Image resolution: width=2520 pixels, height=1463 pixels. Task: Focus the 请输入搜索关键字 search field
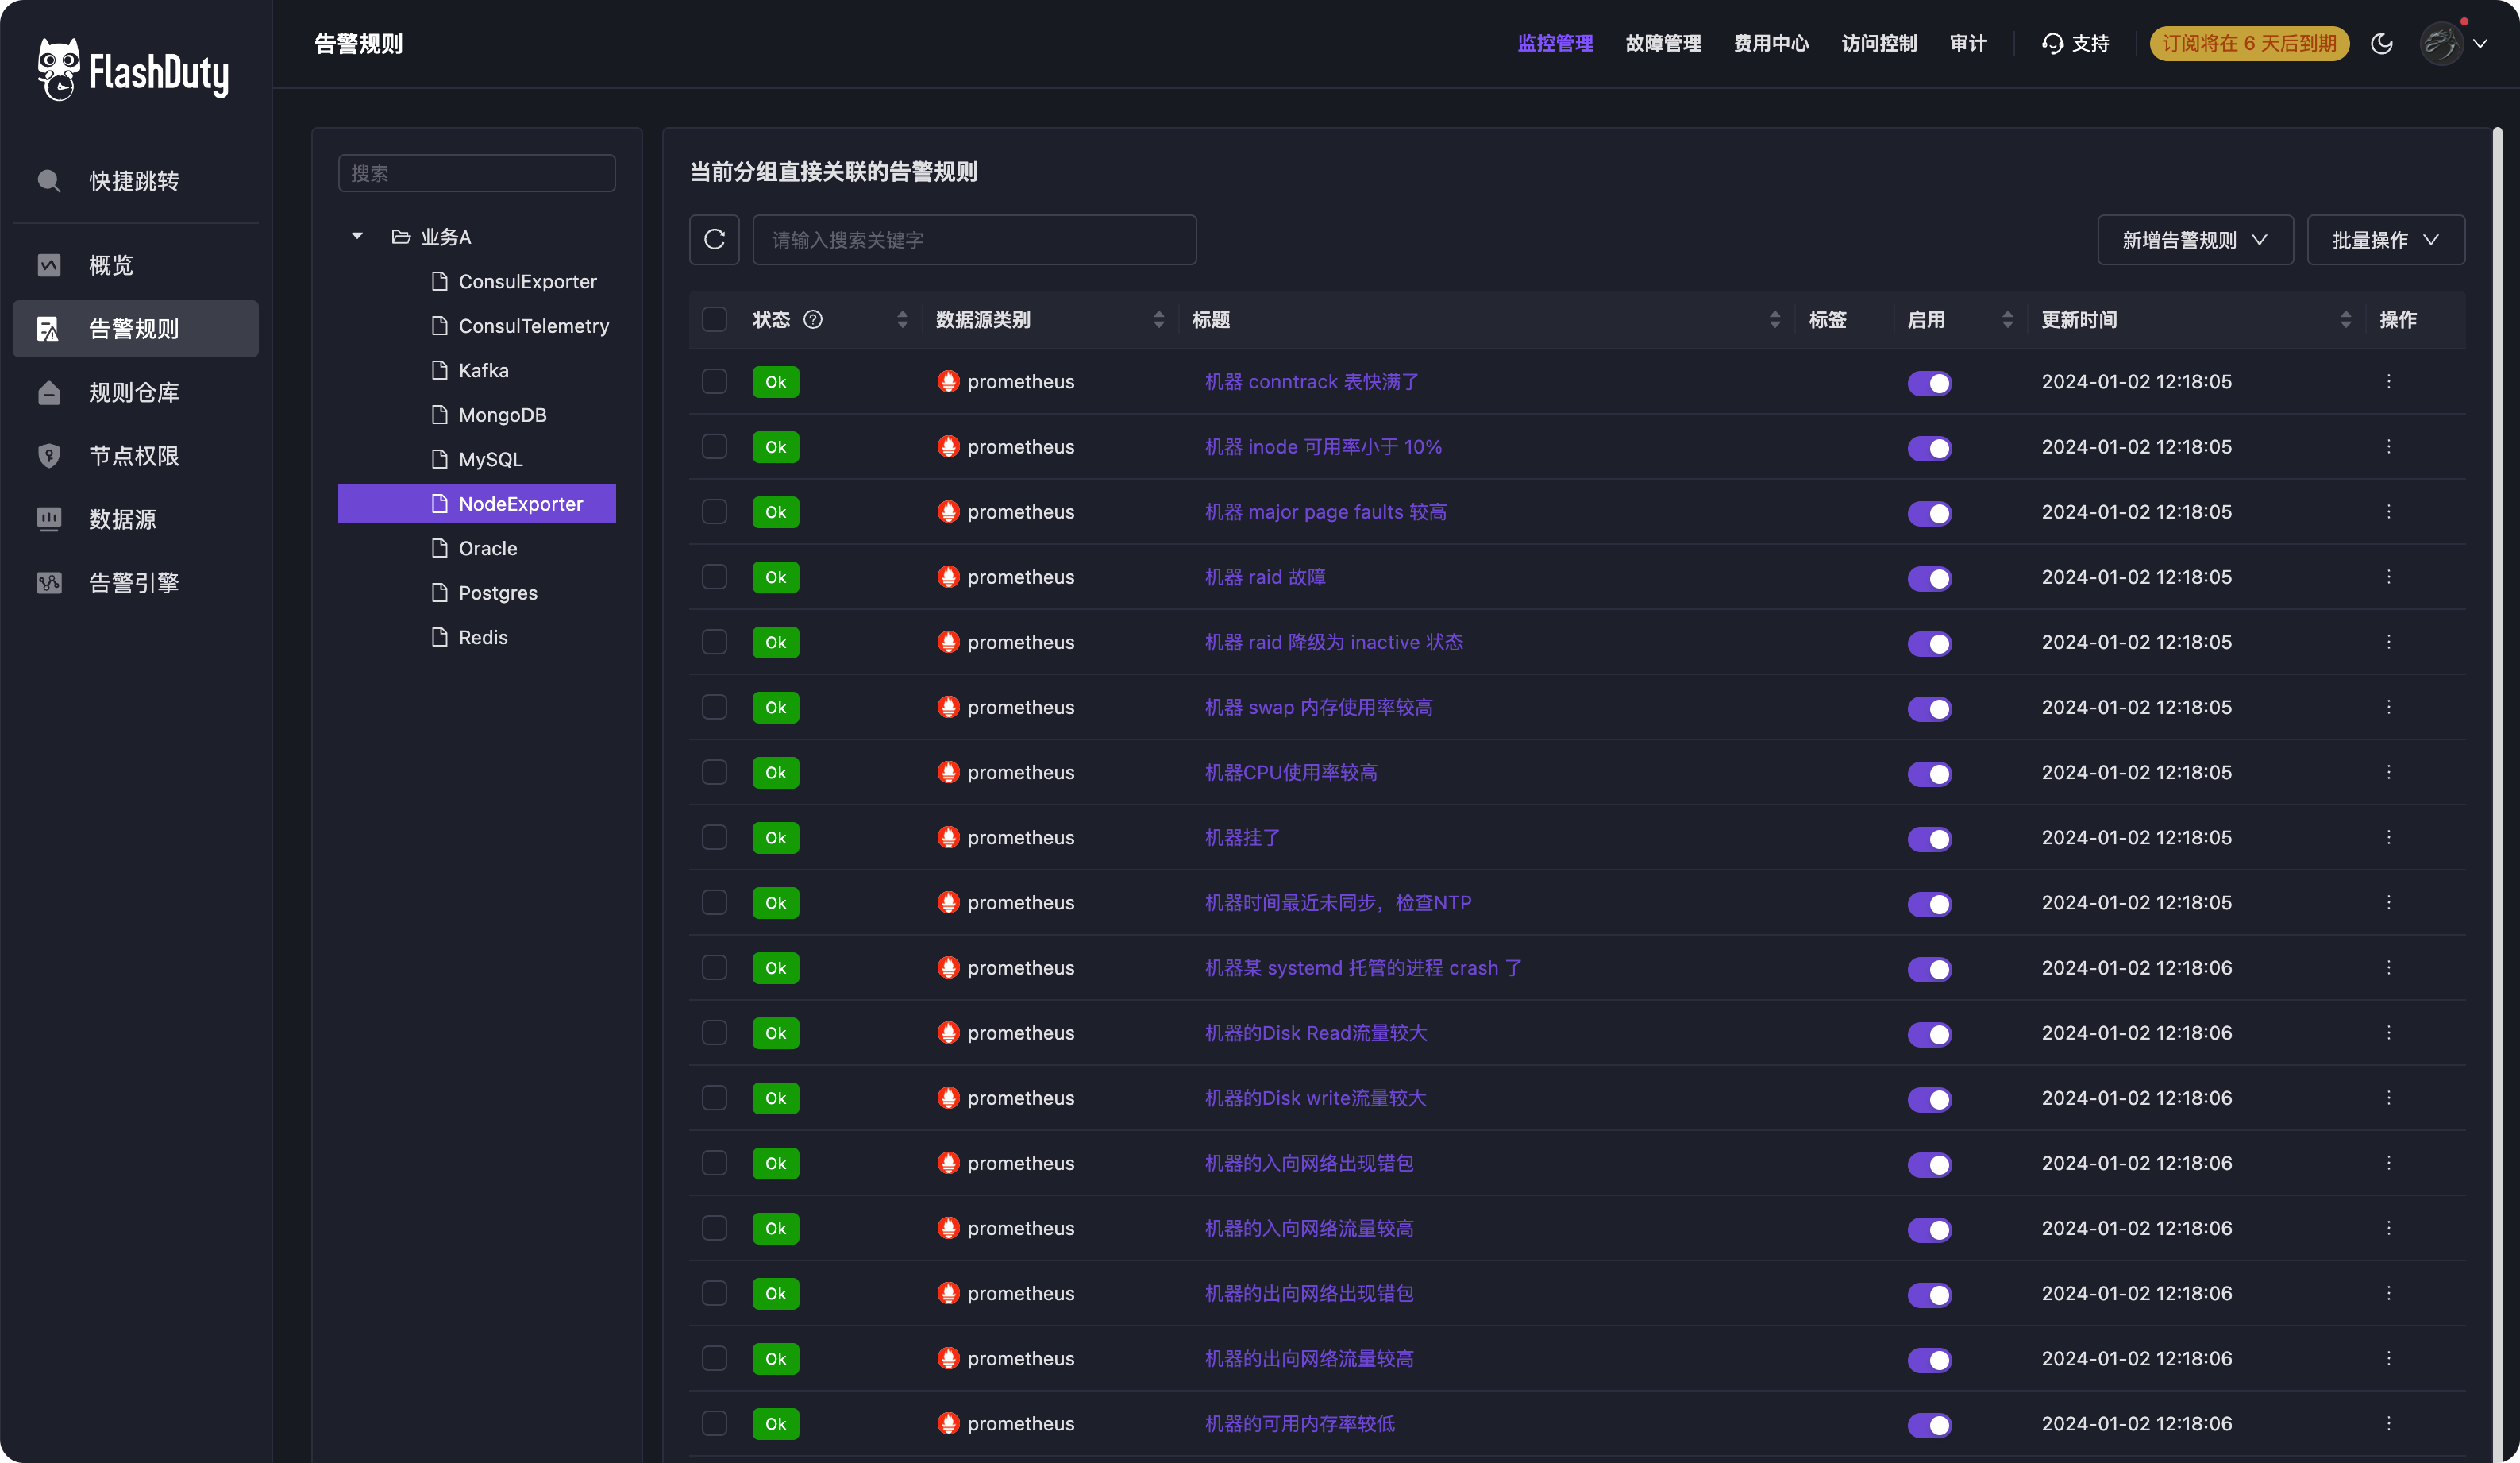974,240
